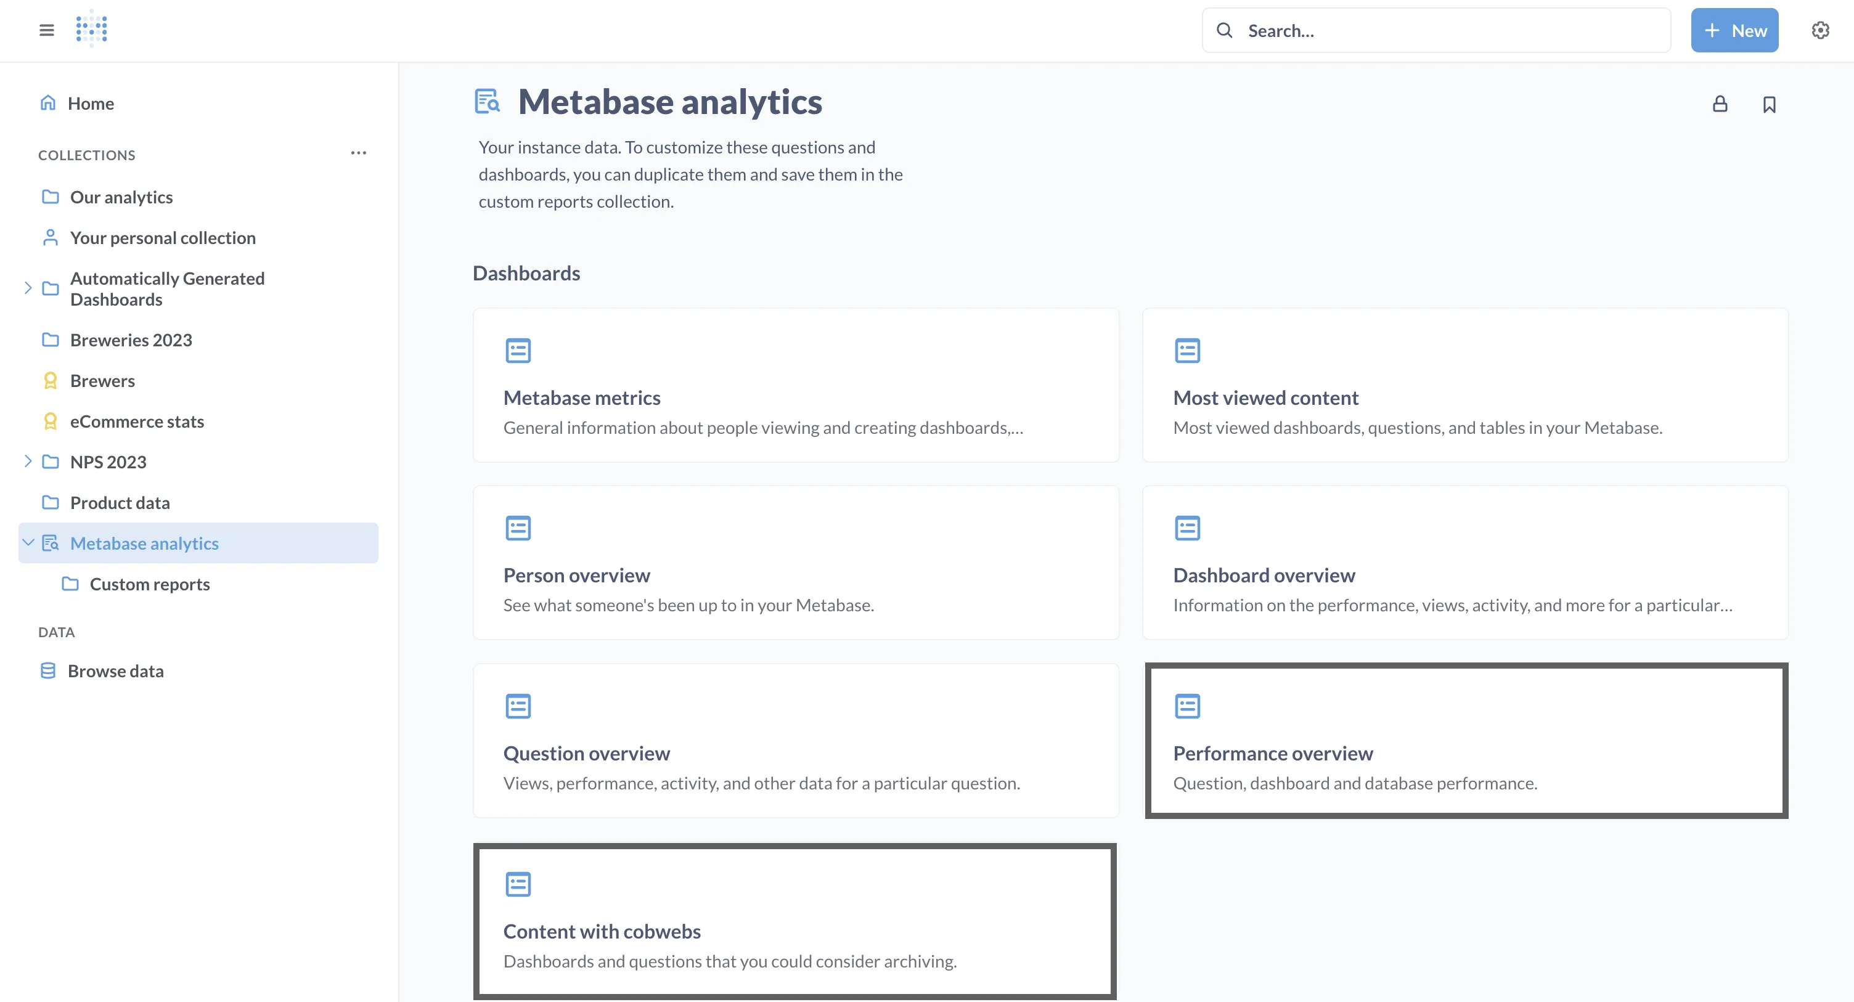1854x1002 pixels.
Task: Open the Collections overflow menu
Action: point(359,153)
